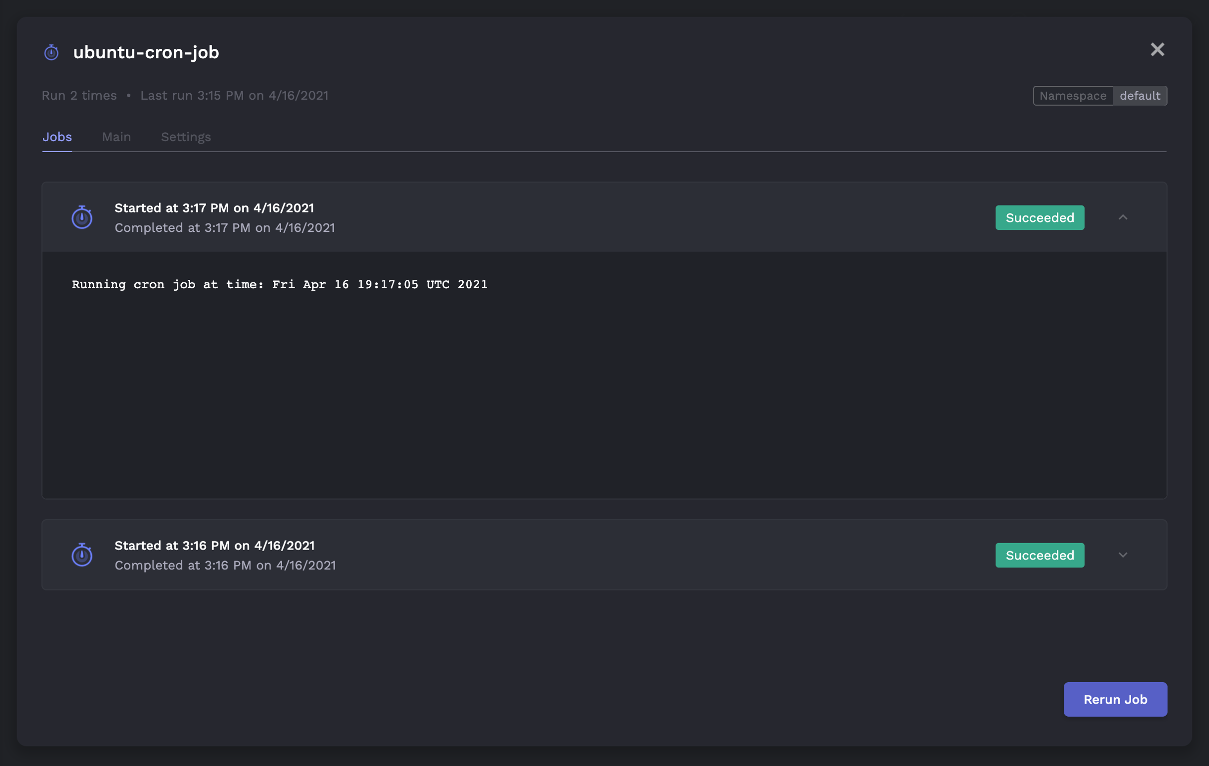The image size is (1209, 766).
Task: Click the ubuntu-cron-job title text
Action: coord(146,52)
